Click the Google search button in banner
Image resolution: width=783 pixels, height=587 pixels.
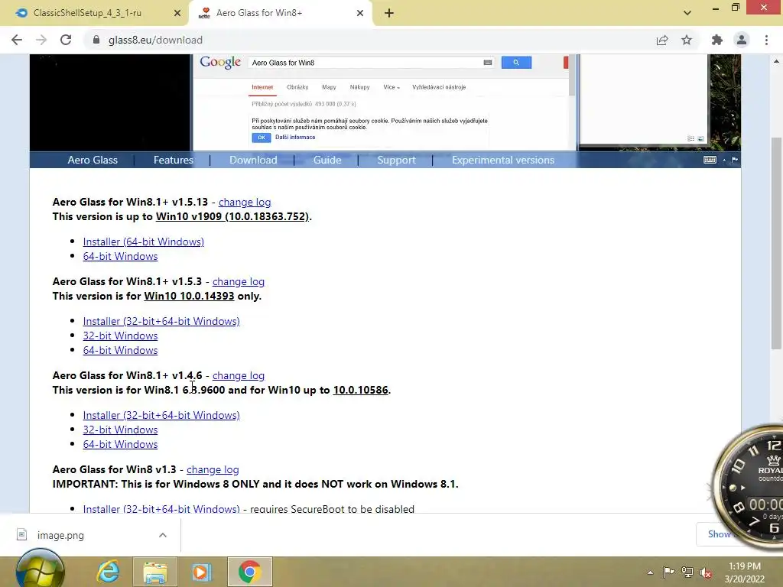pos(516,63)
